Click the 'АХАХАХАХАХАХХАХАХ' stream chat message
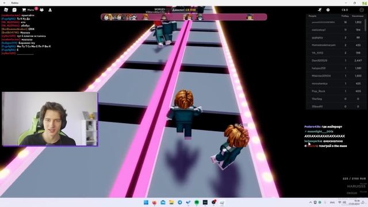 click(324, 136)
